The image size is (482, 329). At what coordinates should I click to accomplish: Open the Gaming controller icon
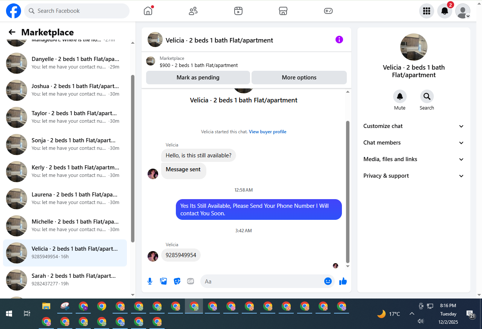pyautogui.click(x=328, y=11)
